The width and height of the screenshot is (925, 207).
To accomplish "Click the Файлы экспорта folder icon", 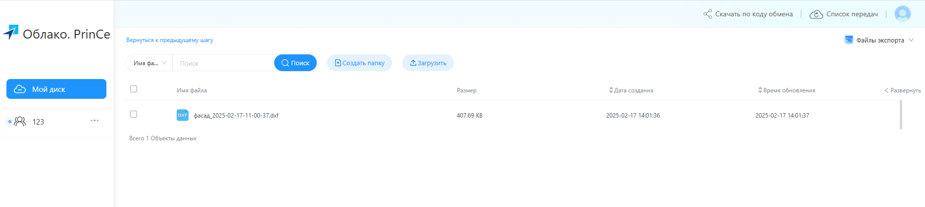I will coord(849,40).
